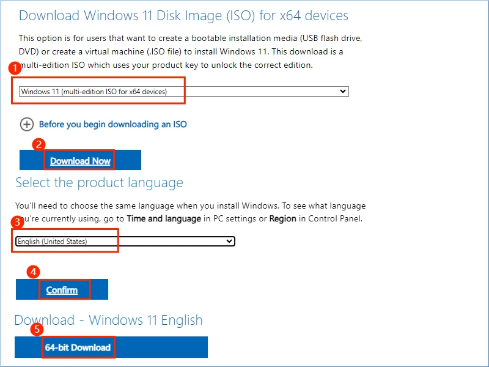Screen dimensions: 489x367
Task: Click the 64-bit Download button
Action: [x=111, y=347]
